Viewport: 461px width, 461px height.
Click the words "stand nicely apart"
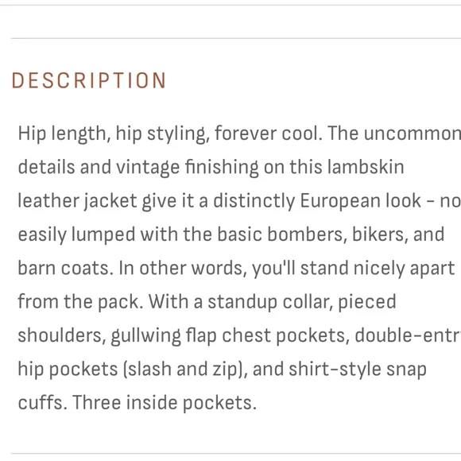pyautogui.click(x=378, y=268)
